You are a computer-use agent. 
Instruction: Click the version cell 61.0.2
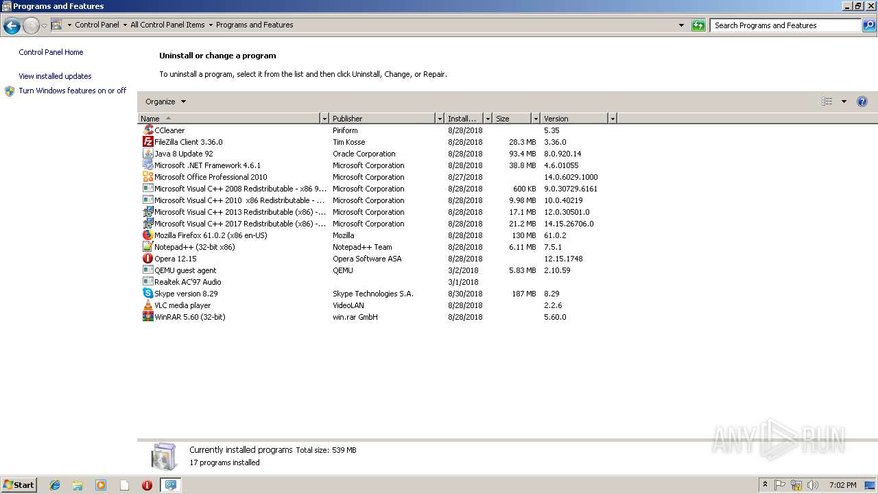click(555, 235)
